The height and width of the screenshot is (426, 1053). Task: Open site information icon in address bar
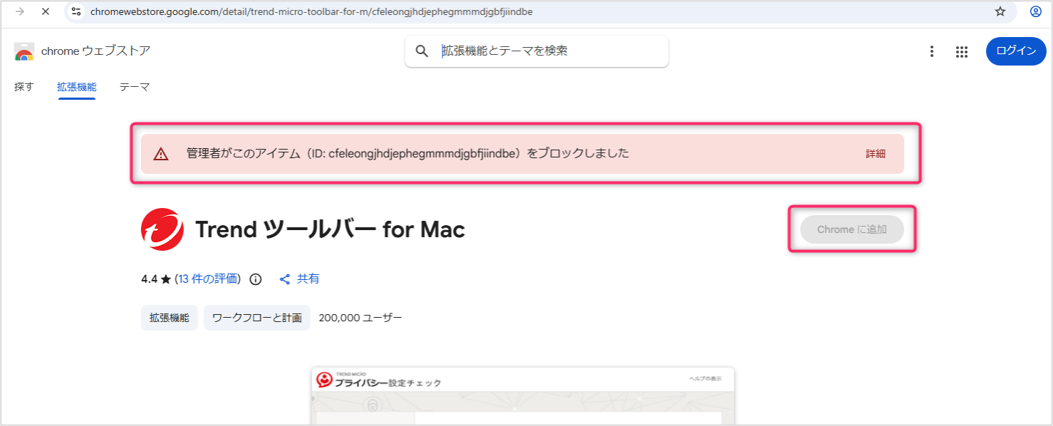tap(76, 11)
